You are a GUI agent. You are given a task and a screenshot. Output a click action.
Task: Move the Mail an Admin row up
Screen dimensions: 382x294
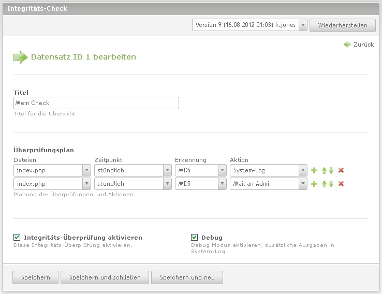tap(324, 184)
